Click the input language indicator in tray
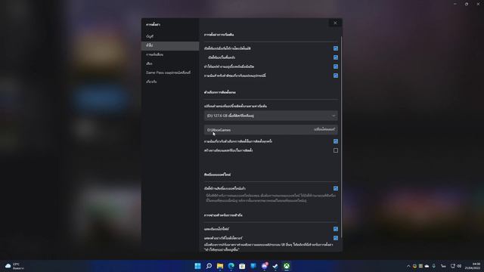The width and height of the screenshot is (484, 272). point(444,266)
